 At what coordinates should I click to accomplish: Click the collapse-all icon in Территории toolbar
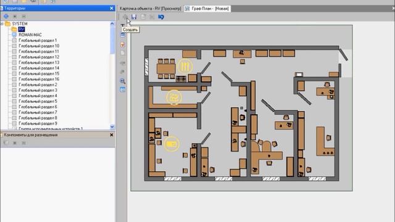[23, 17]
